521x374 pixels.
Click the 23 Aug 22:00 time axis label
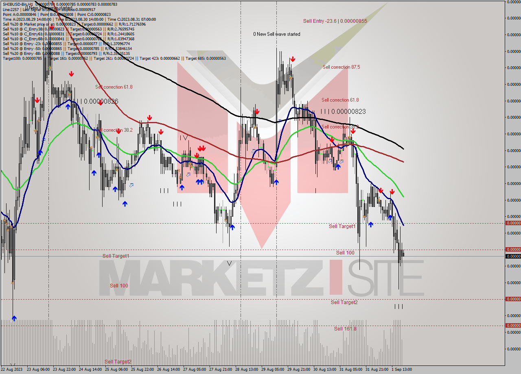(x=64, y=370)
